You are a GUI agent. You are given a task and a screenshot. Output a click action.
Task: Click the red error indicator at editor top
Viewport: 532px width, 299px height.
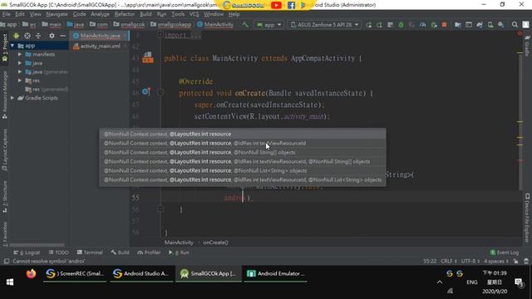tap(520, 33)
